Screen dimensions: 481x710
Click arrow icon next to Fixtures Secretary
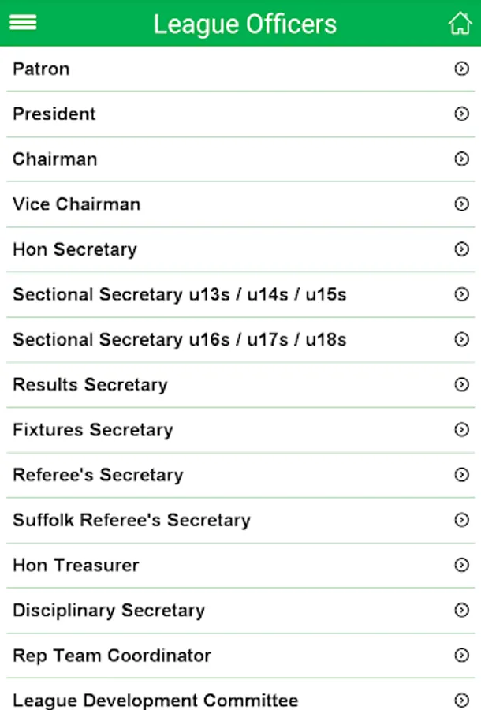[x=462, y=430]
